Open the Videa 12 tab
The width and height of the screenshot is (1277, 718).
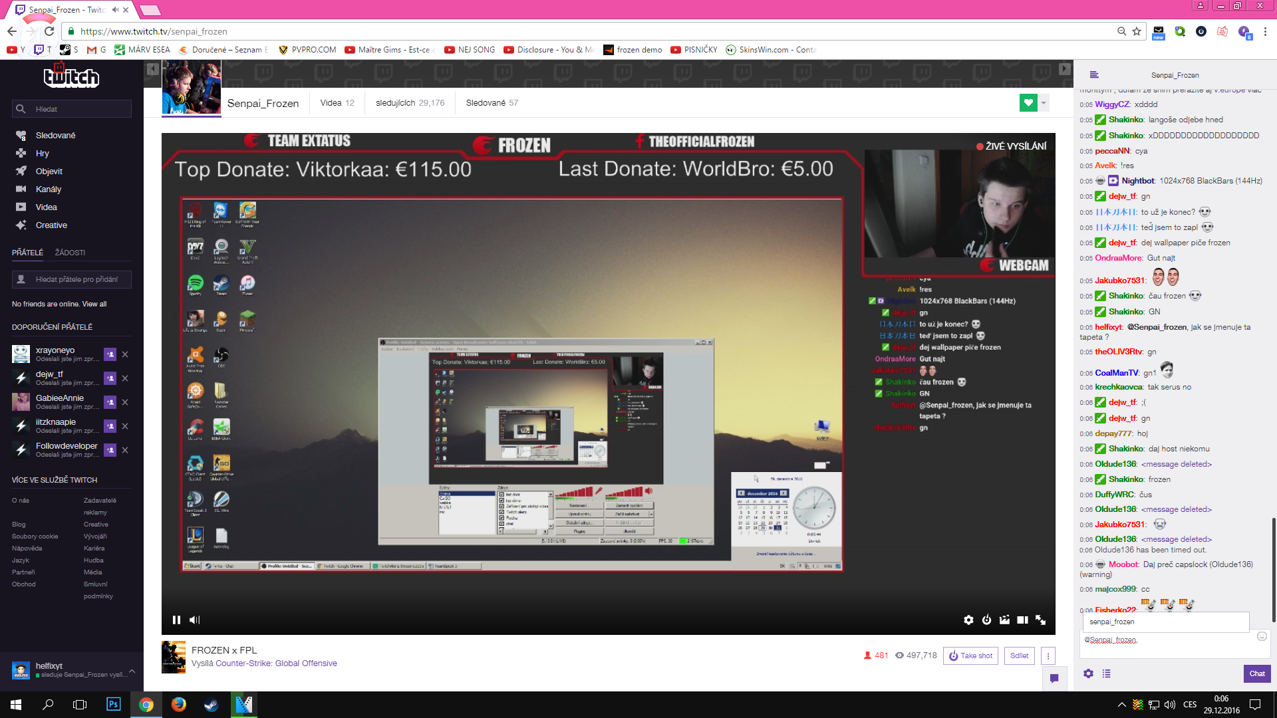click(x=337, y=103)
